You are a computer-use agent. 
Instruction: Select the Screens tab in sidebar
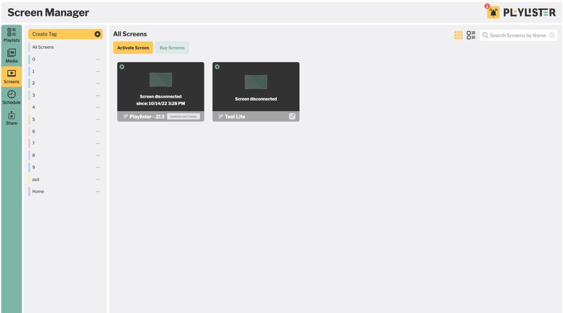coord(11,76)
